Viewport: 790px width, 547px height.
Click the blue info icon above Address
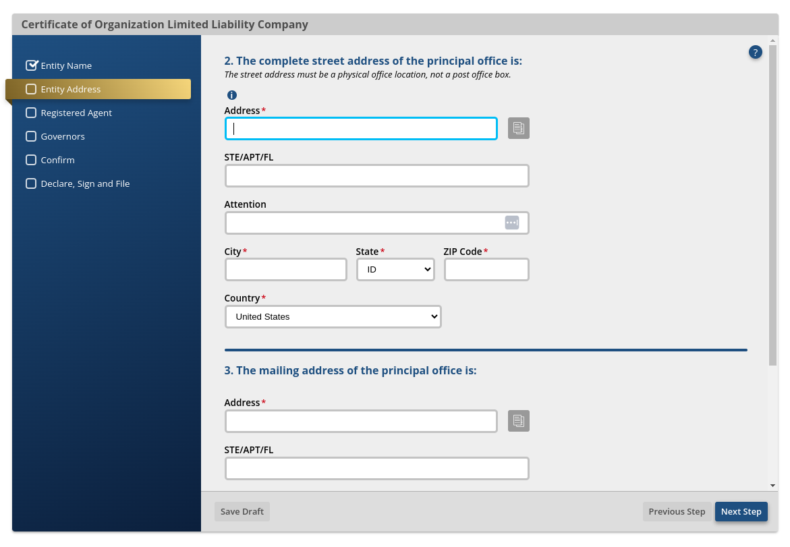tap(232, 95)
